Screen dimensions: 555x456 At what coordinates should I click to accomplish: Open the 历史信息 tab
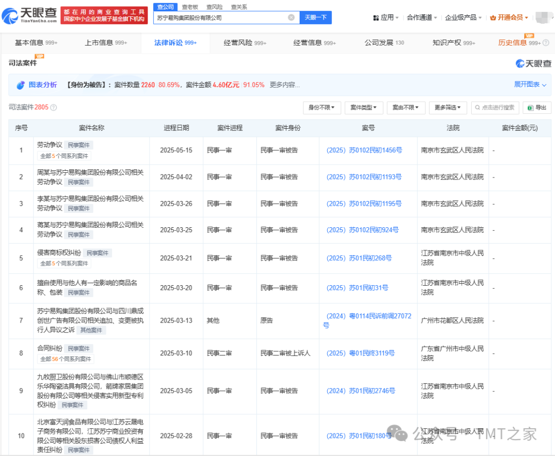(x=519, y=43)
